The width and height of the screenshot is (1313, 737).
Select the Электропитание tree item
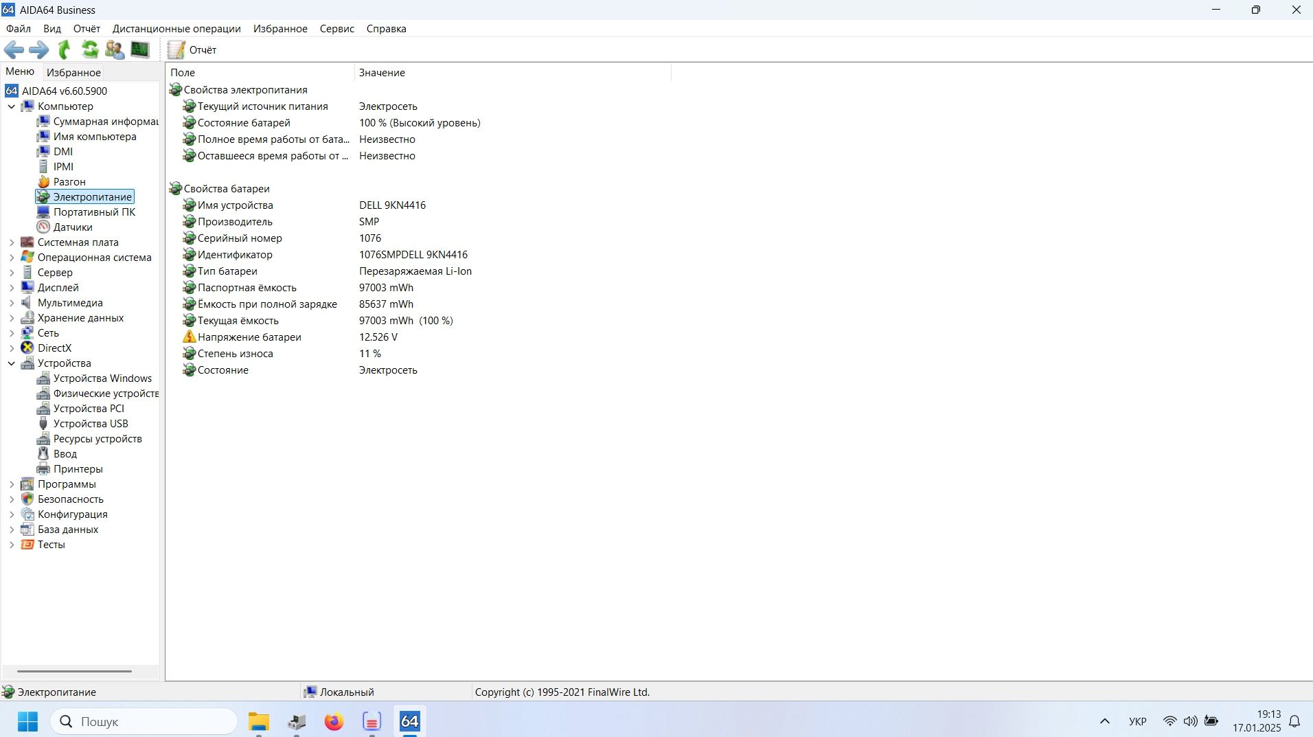coord(92,197)
